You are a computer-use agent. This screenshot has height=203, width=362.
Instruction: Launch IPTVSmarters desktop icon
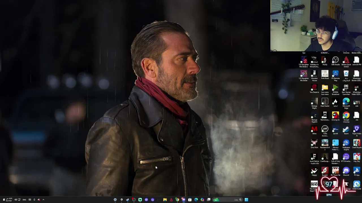[x=346, y=158]
